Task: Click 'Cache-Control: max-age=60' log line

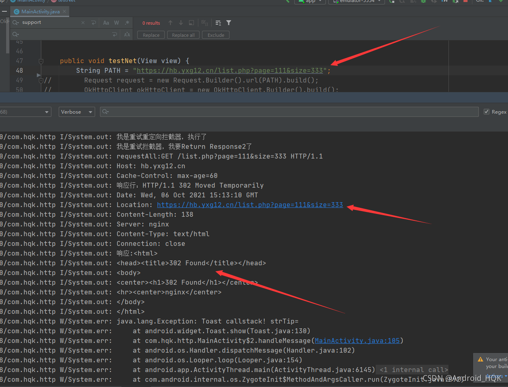Action: coord(167,176)
